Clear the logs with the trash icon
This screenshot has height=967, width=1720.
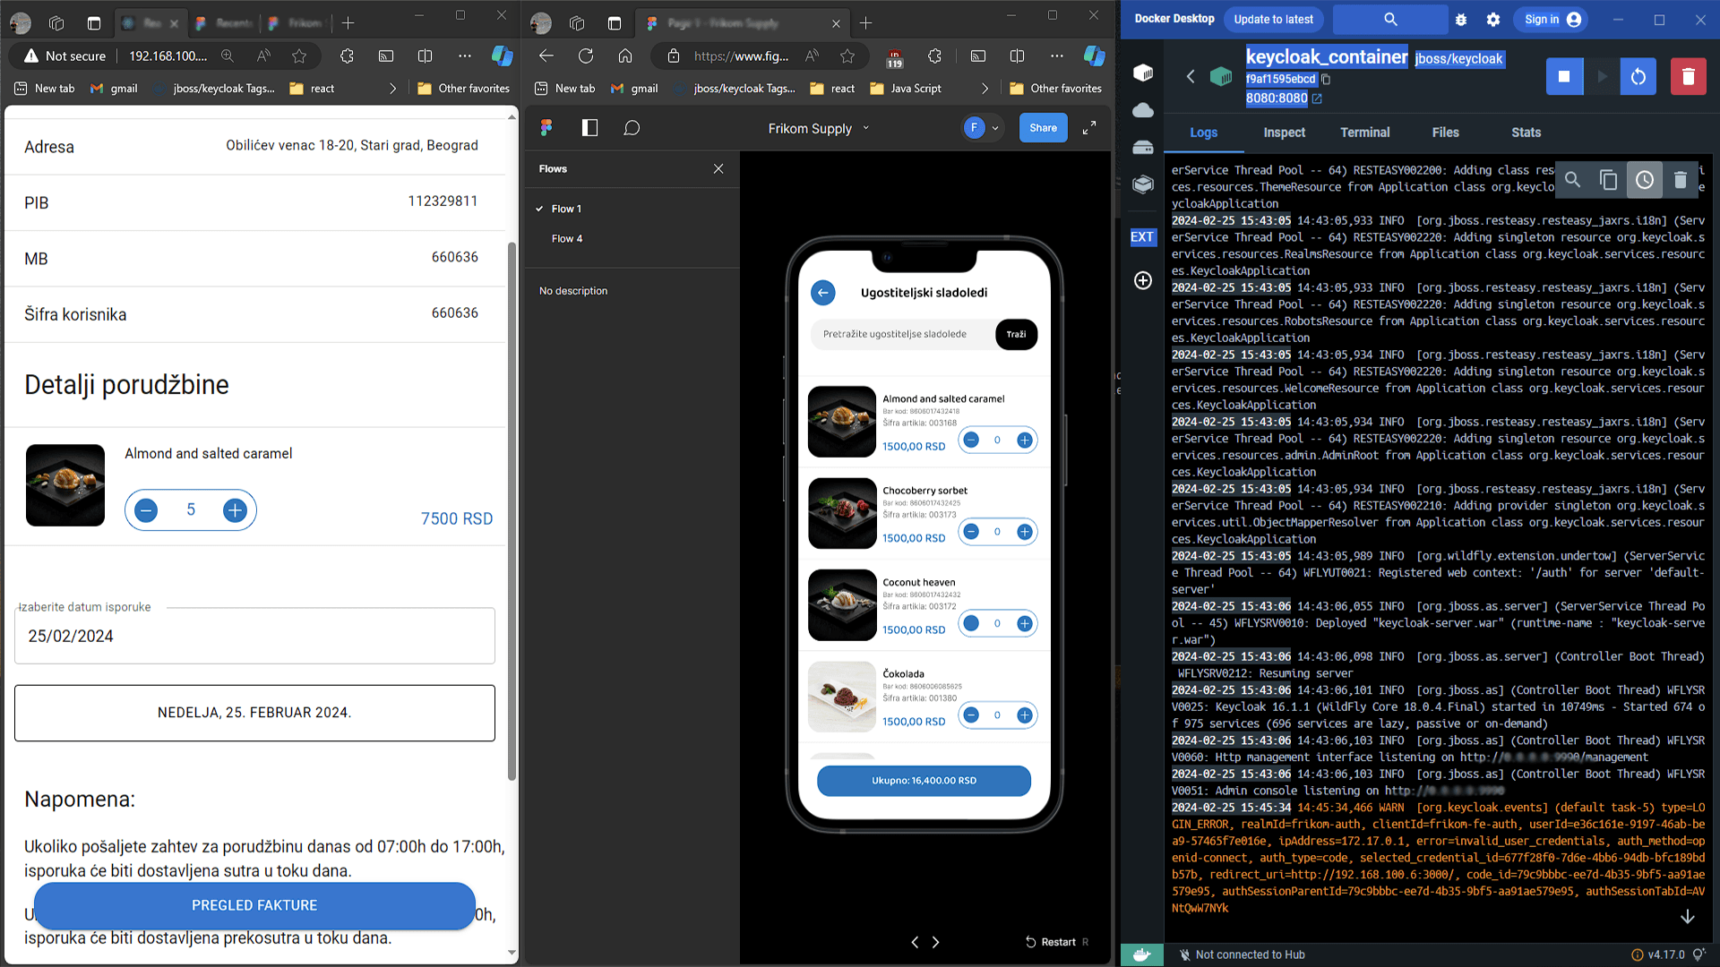click(x=1680, y=180)
